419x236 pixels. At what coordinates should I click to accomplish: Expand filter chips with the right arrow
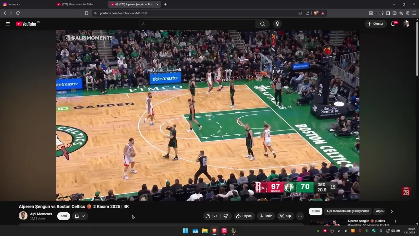[392, 211]
